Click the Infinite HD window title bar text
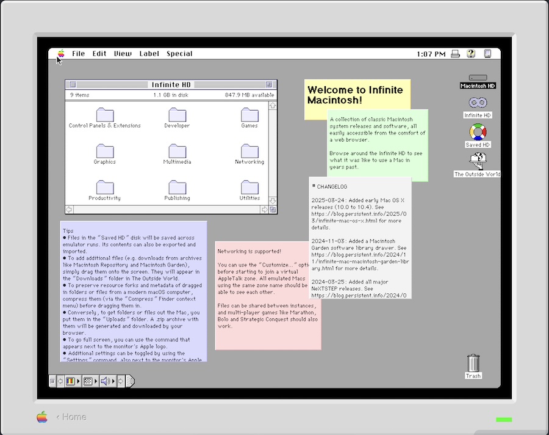Screen dimensions: 549x435 pos(171,84)
